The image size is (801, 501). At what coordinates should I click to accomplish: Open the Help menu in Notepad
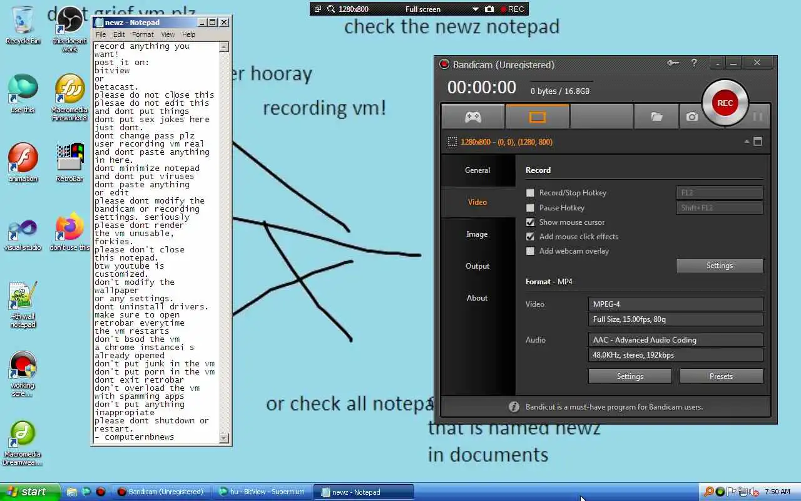pos(188,34)
